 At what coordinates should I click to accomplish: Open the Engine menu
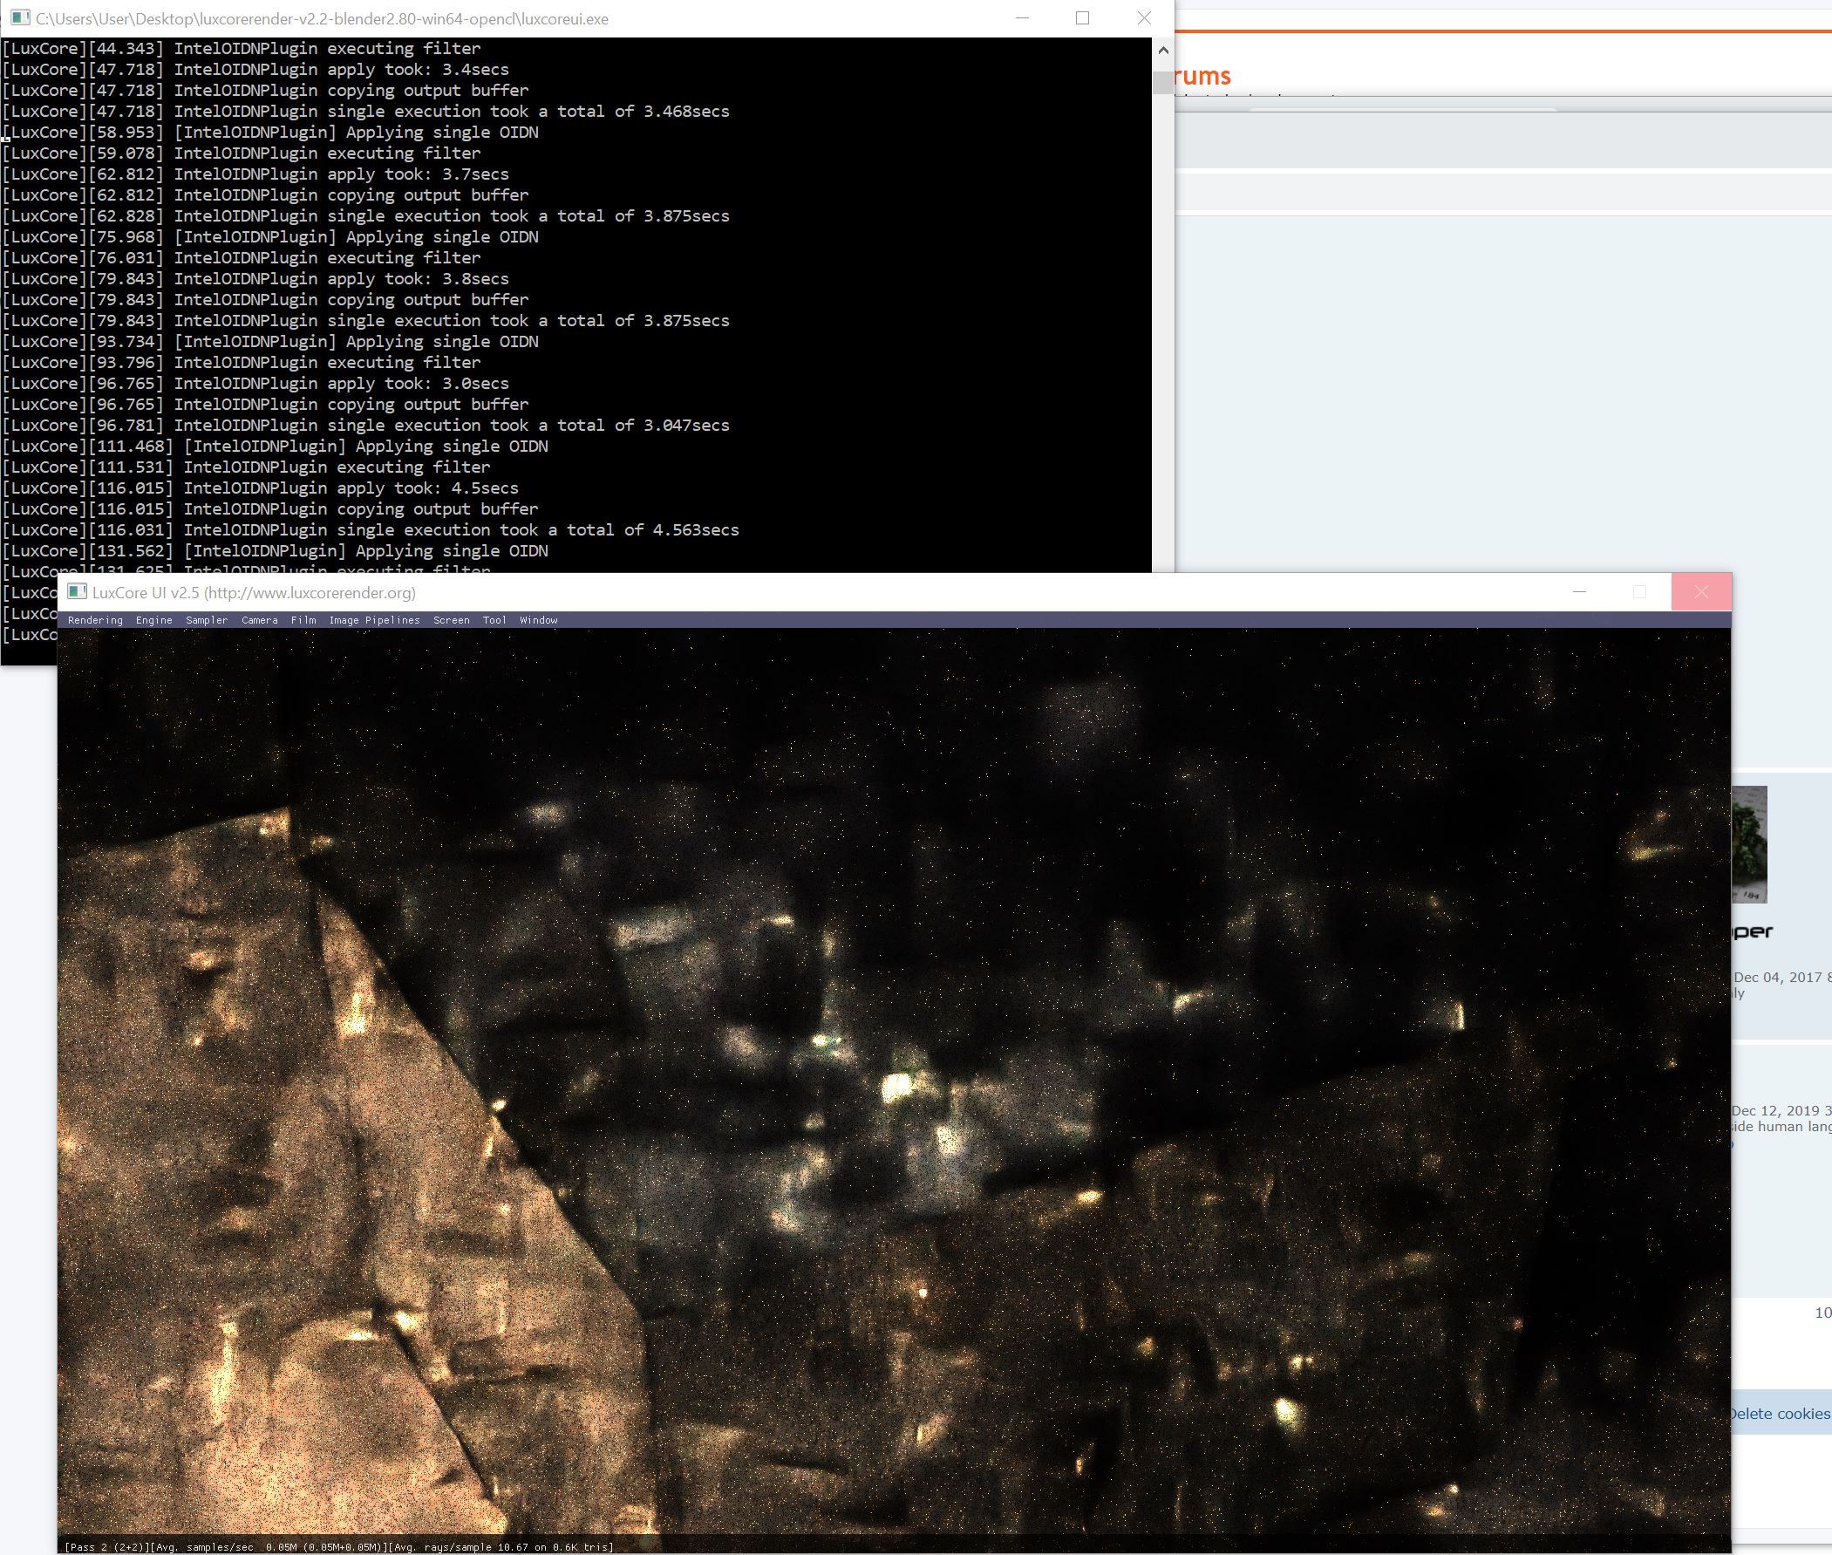(x=154, y=620)
